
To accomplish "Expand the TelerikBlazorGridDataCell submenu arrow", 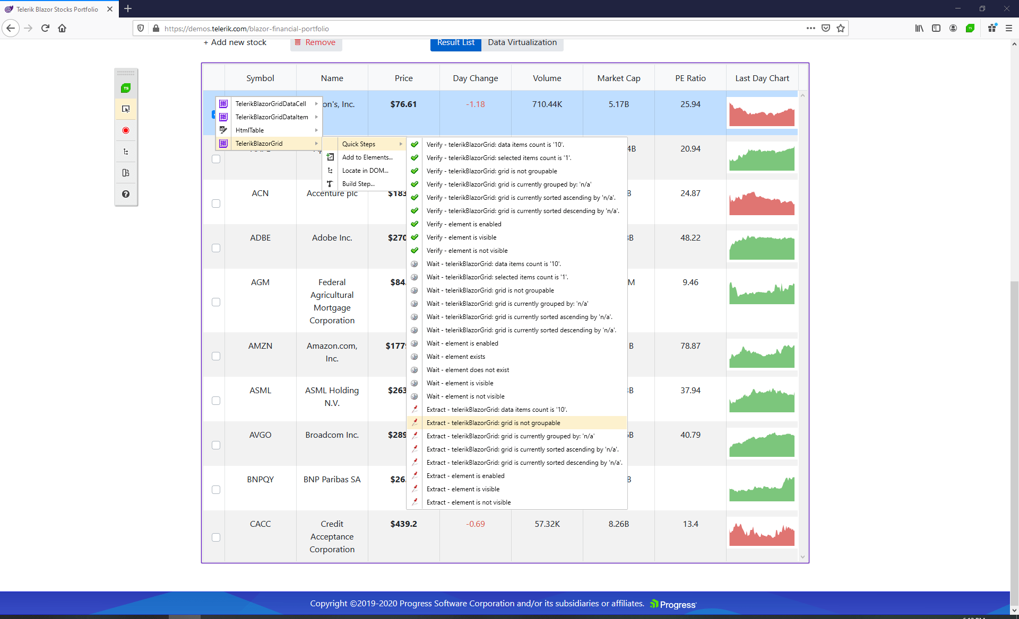I will point(316,104).
